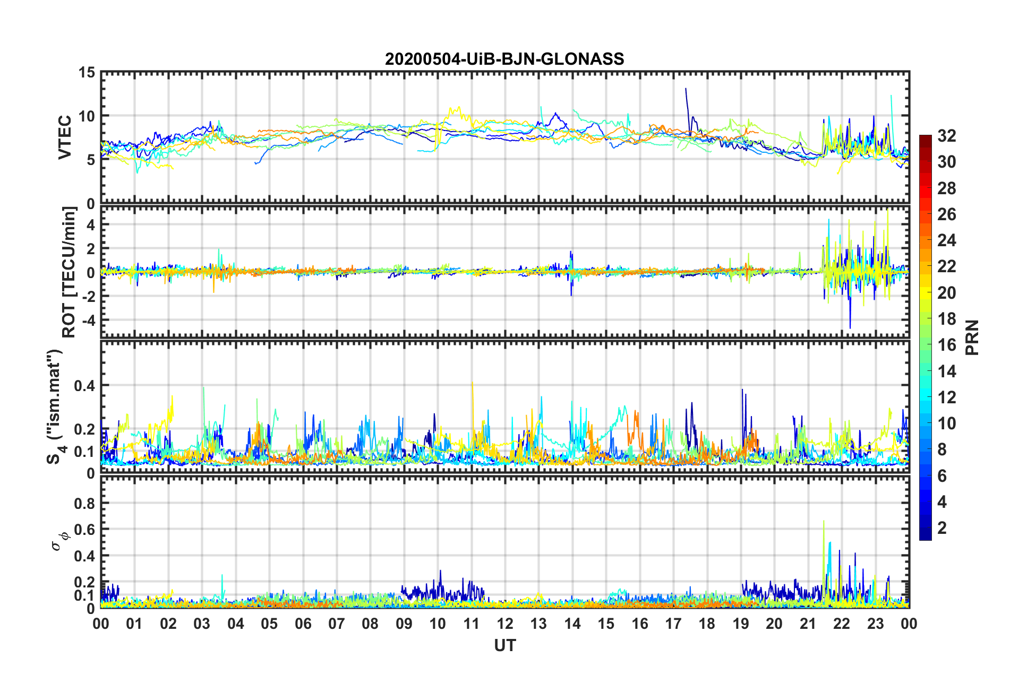
Task: Click UT axis tick label "09"
Action: click(x=404, y=624)
